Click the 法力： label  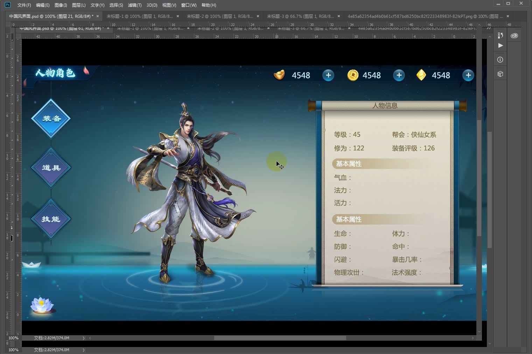coord(343,190)
